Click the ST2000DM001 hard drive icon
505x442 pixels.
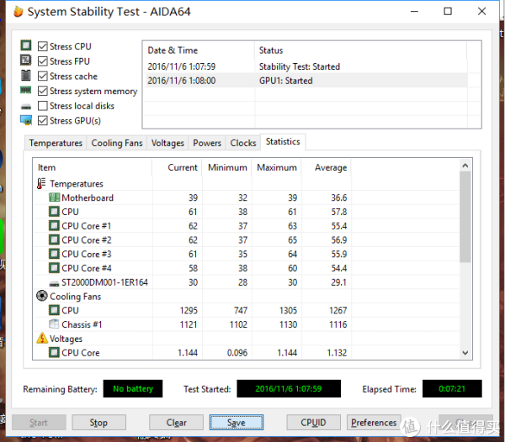[54, 283]
